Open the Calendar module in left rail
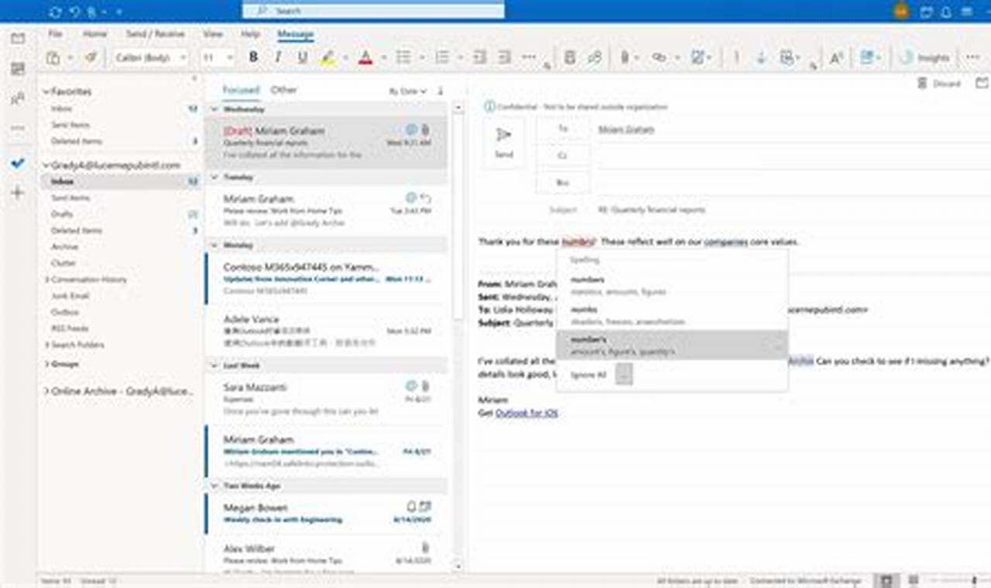 coord(18,69)
